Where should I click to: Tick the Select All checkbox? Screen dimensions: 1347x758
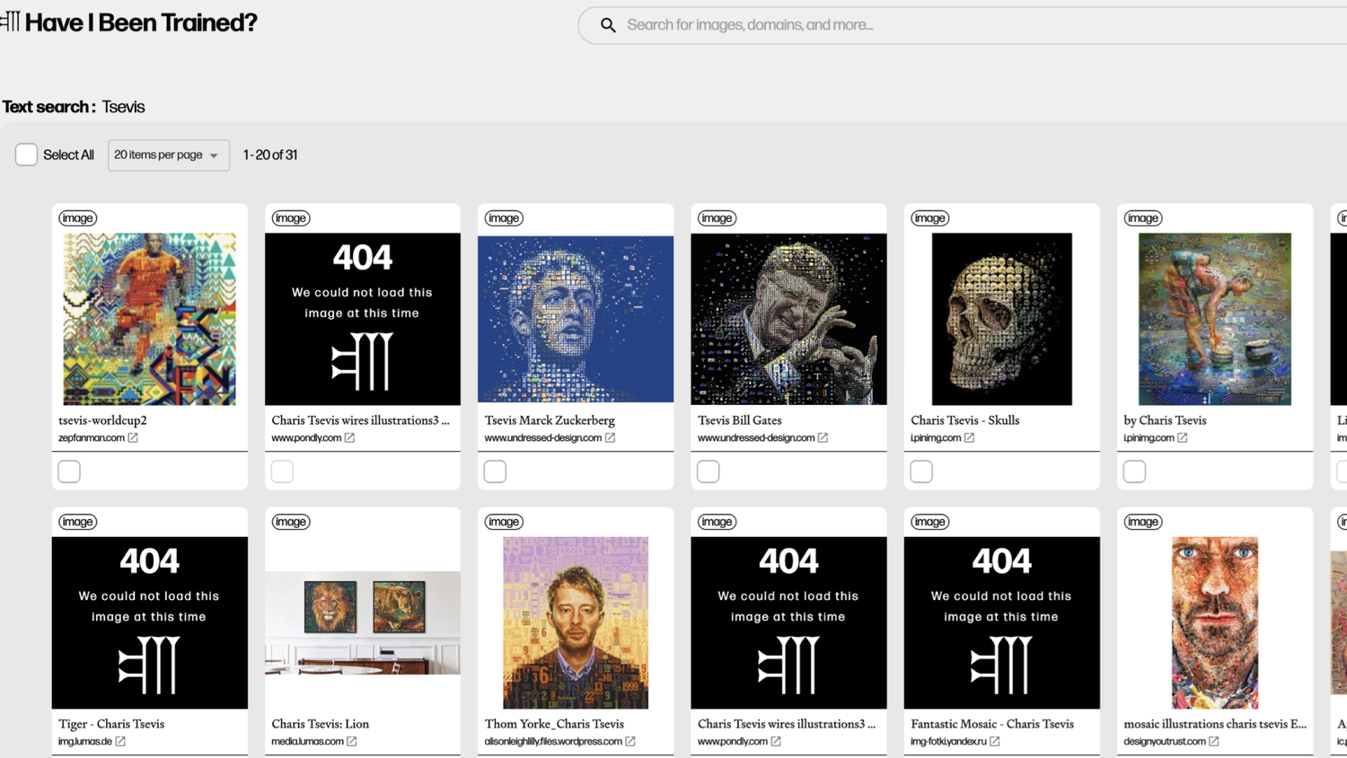coord(26,154)
